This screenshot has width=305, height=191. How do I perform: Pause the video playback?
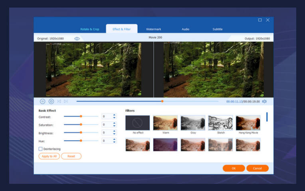coord(42,101)
